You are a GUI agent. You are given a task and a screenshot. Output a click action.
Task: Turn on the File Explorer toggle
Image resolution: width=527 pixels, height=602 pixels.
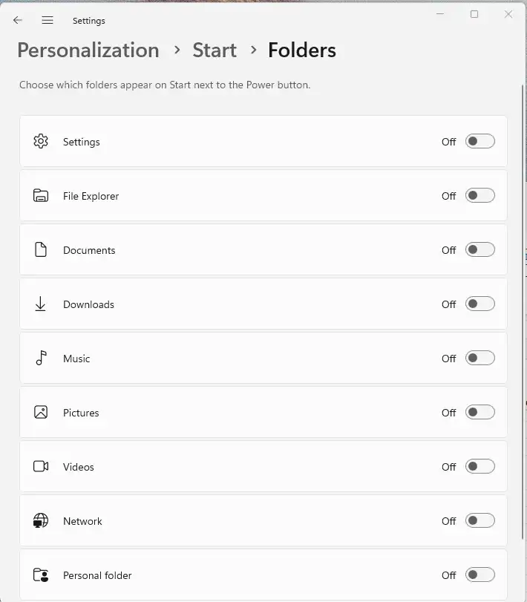[x=479, y=196]
